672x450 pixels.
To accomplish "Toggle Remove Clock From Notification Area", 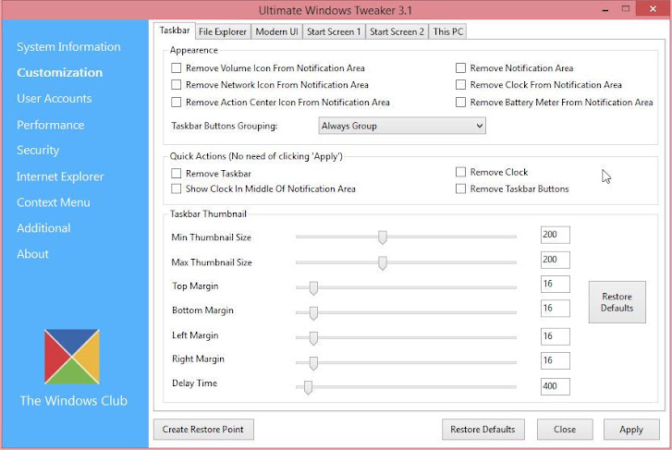I will tap(460, 85).
